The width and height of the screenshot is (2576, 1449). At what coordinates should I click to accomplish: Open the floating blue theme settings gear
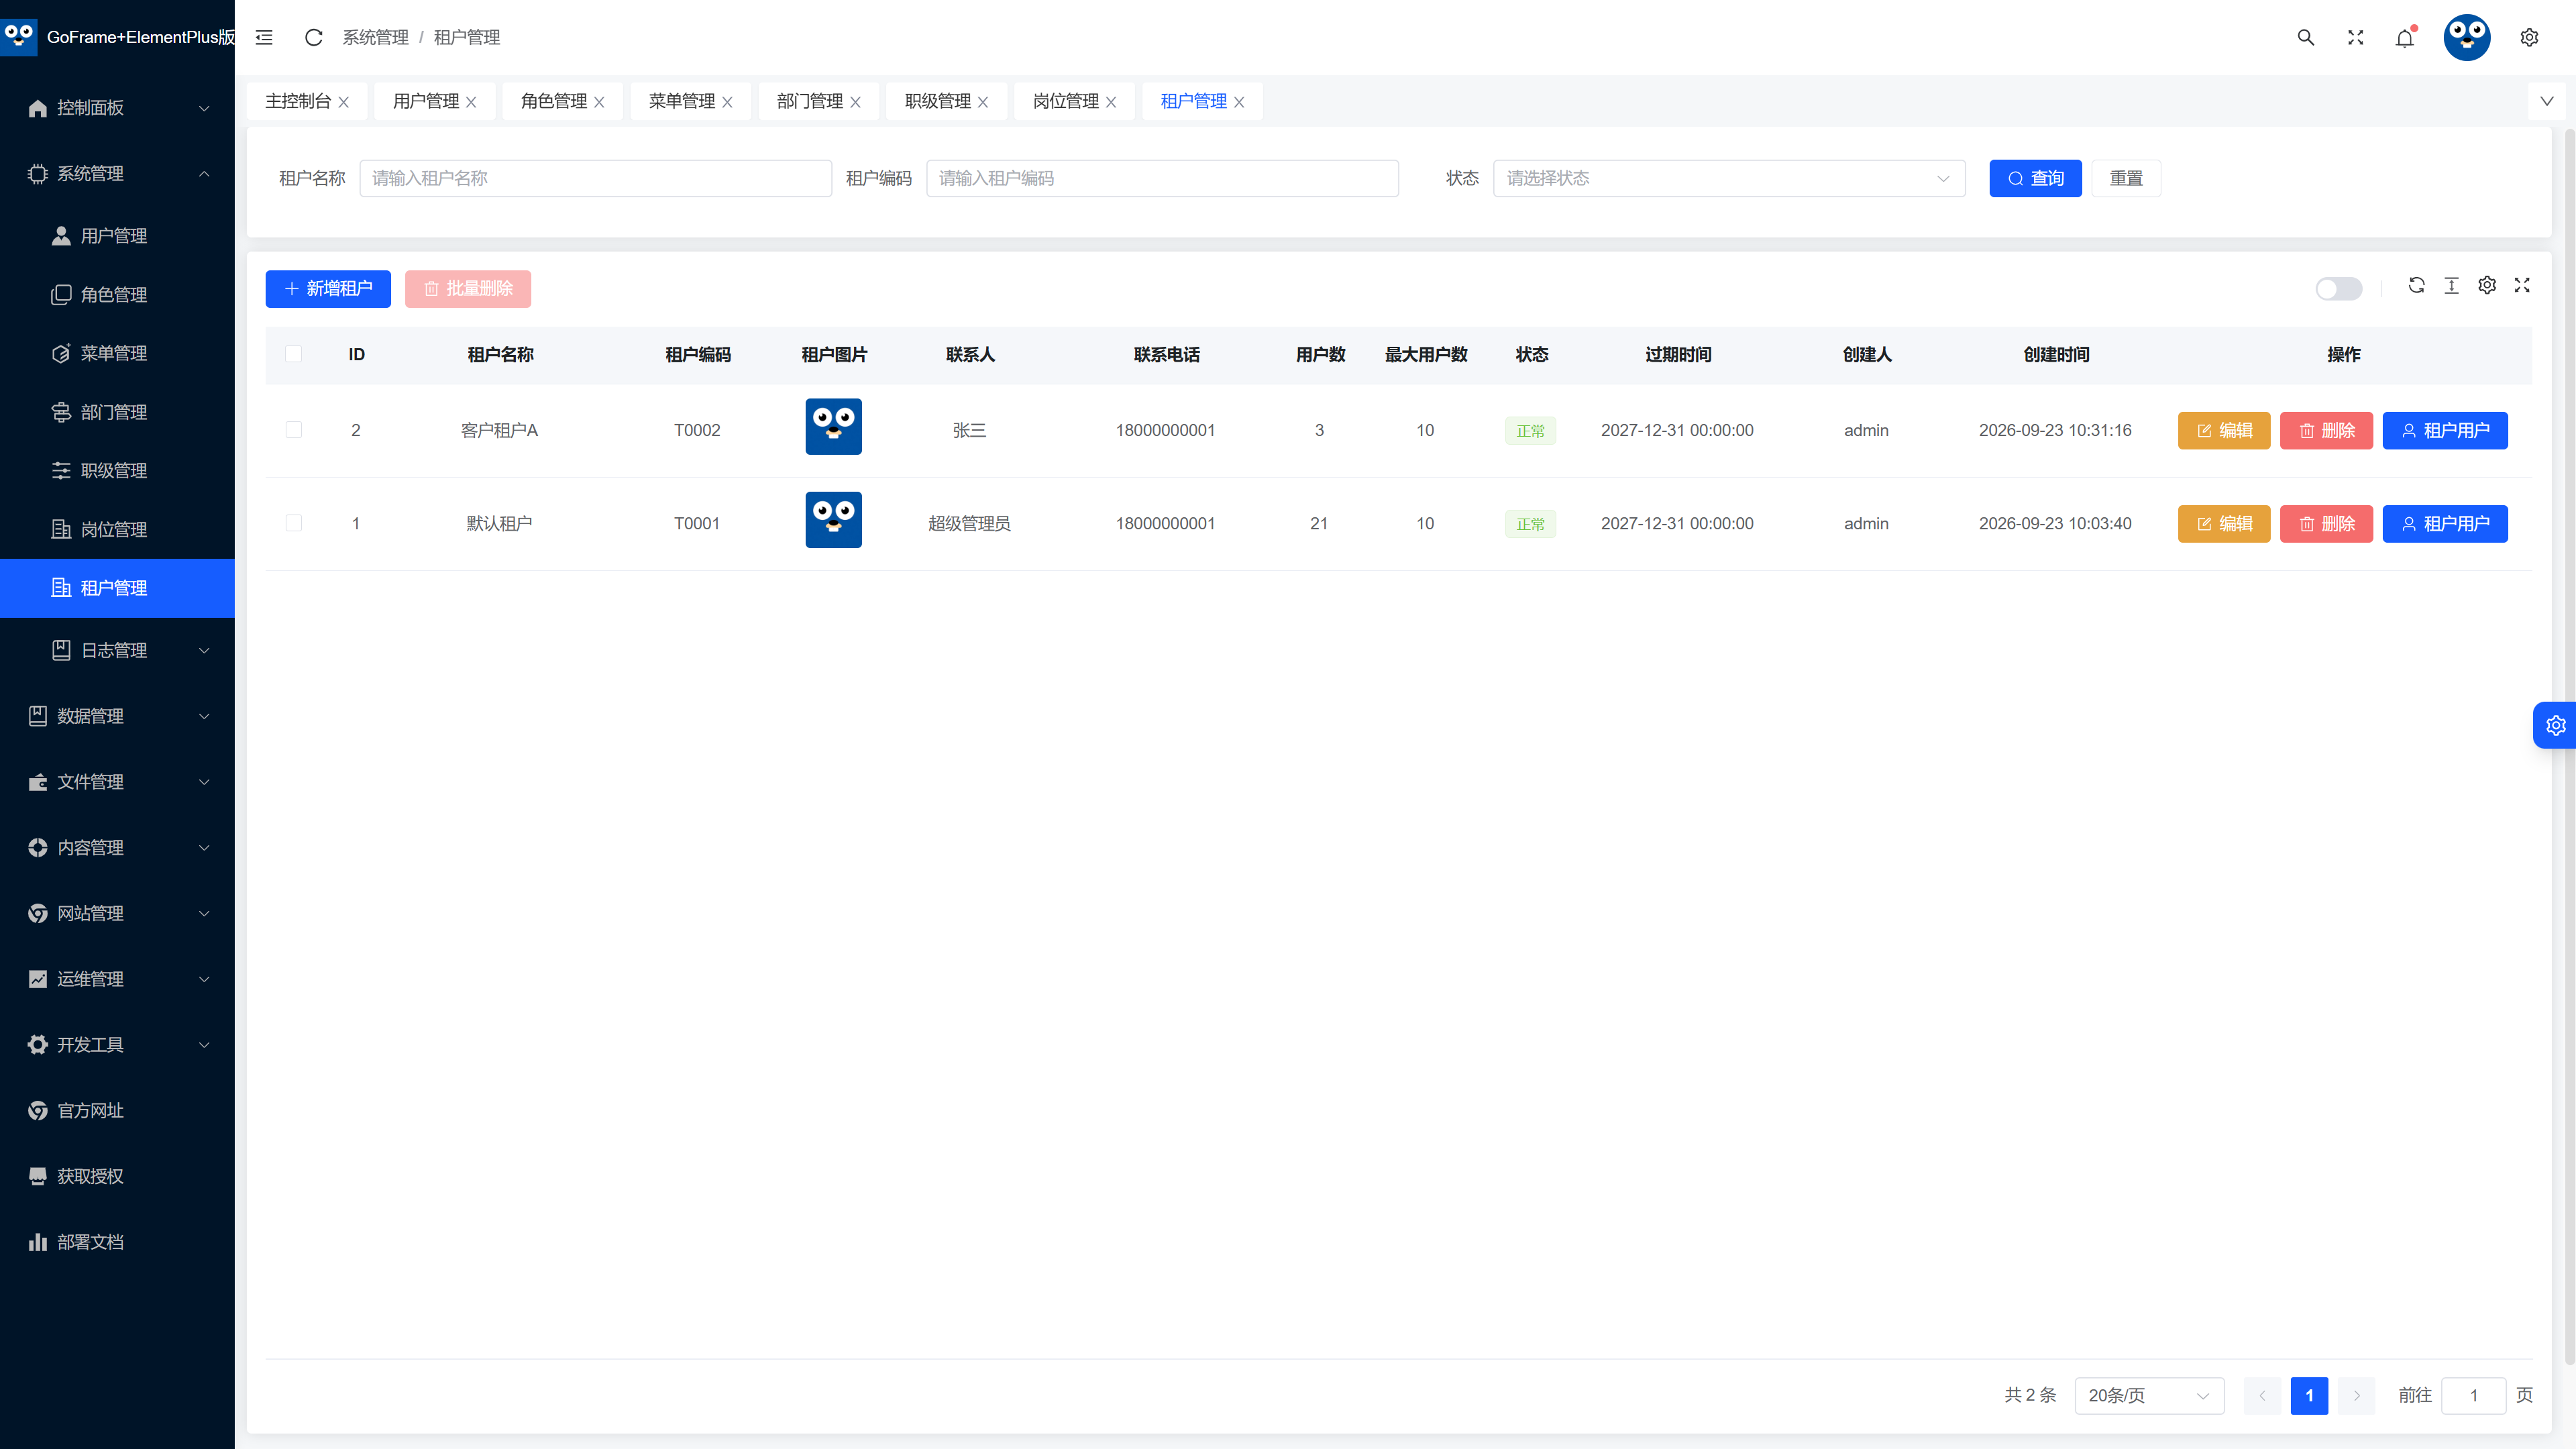click(2555, 725)
